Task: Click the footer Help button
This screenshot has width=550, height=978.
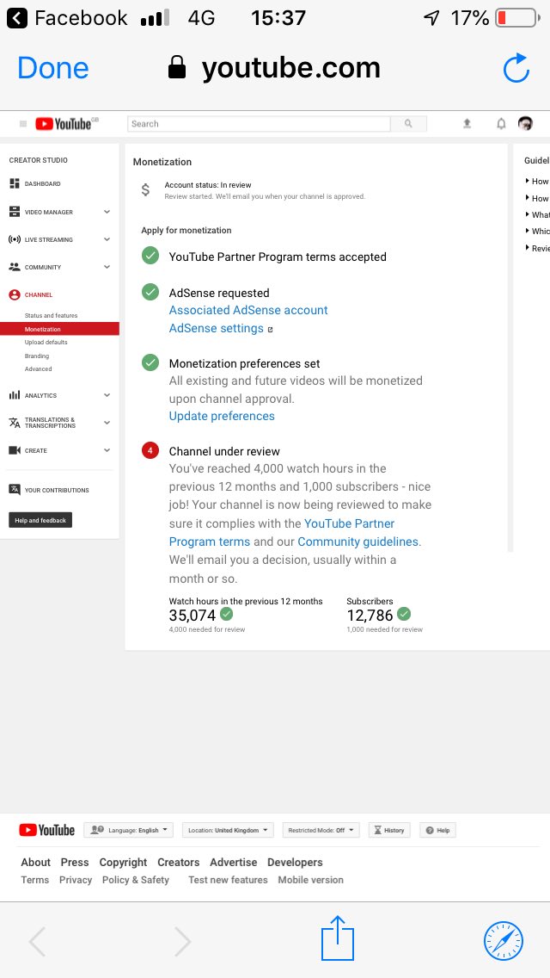Action: pos(438,830)
